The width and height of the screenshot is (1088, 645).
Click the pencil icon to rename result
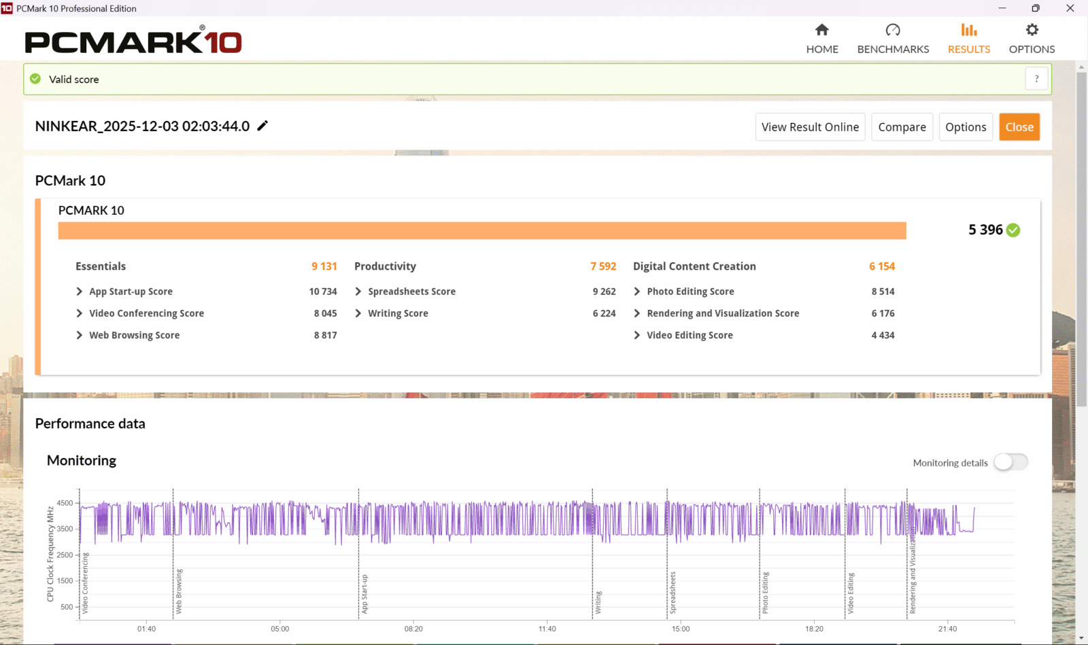[262, 126]
